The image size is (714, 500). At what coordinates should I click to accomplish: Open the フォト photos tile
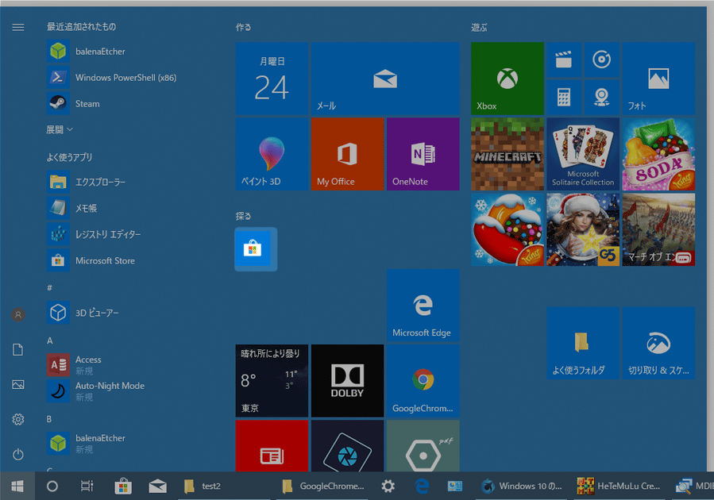click(658, 79)
